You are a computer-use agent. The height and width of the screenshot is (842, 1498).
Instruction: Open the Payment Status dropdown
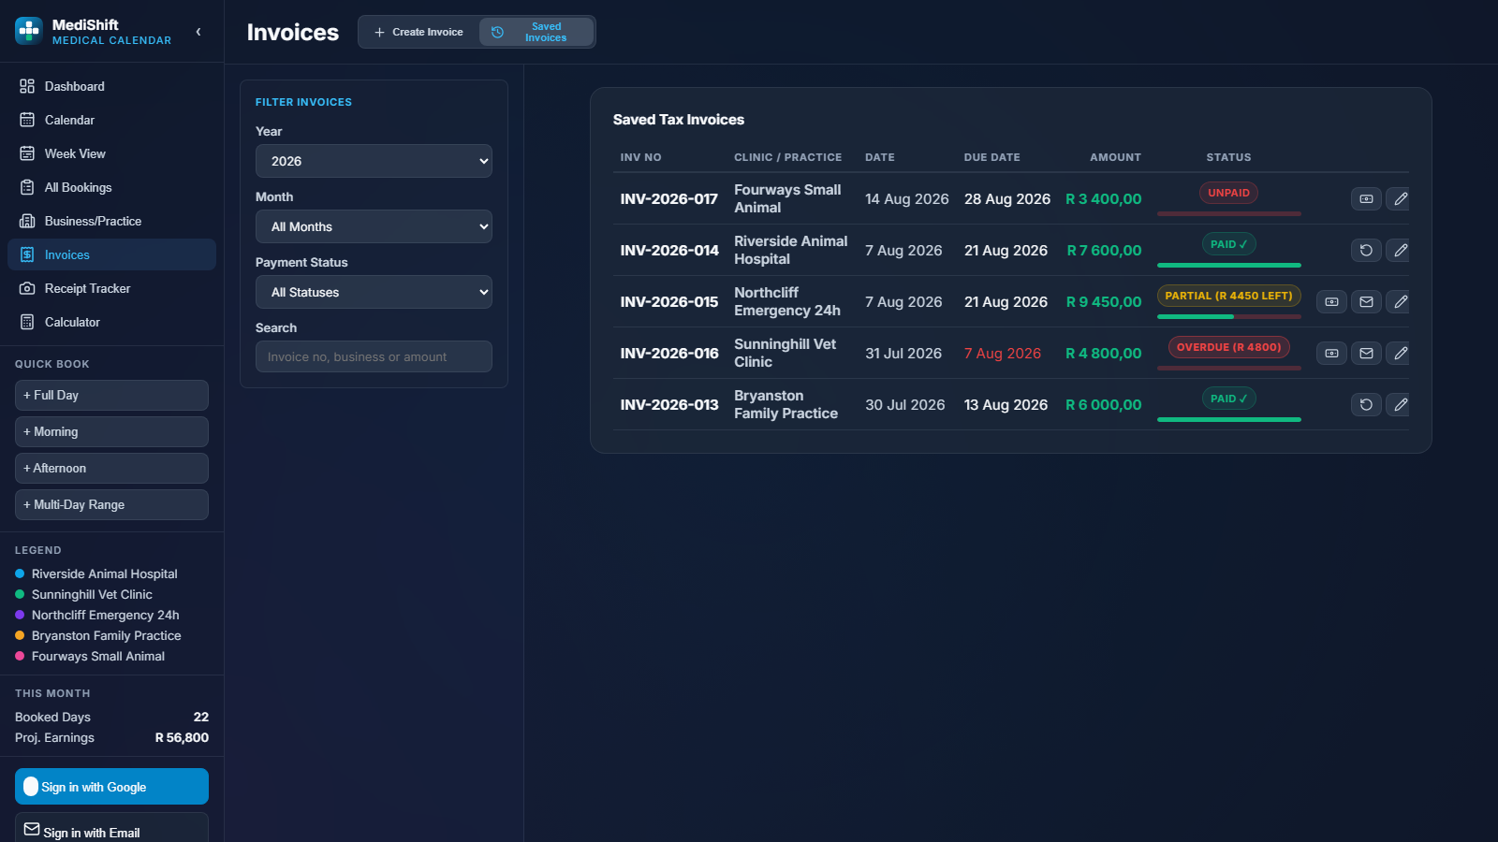(374, 292)
